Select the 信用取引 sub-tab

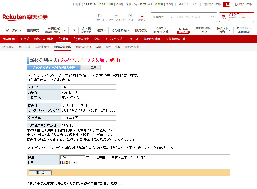[24, 47]
